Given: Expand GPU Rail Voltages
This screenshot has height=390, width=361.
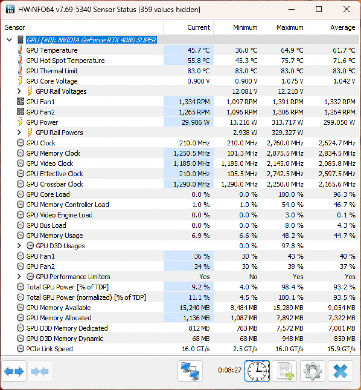Looking at the screenshot, I should pos(19,91).
